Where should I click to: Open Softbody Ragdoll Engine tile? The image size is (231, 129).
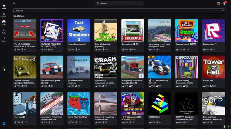point(187,108)
